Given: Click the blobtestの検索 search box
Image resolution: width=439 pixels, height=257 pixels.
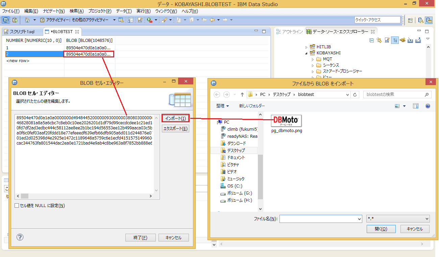Looking at the screenshot, I should (x=397, y=95).
